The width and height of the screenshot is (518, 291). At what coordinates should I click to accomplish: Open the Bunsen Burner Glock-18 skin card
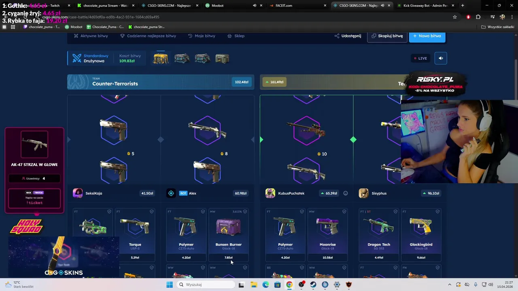click(x=228, y=234)
